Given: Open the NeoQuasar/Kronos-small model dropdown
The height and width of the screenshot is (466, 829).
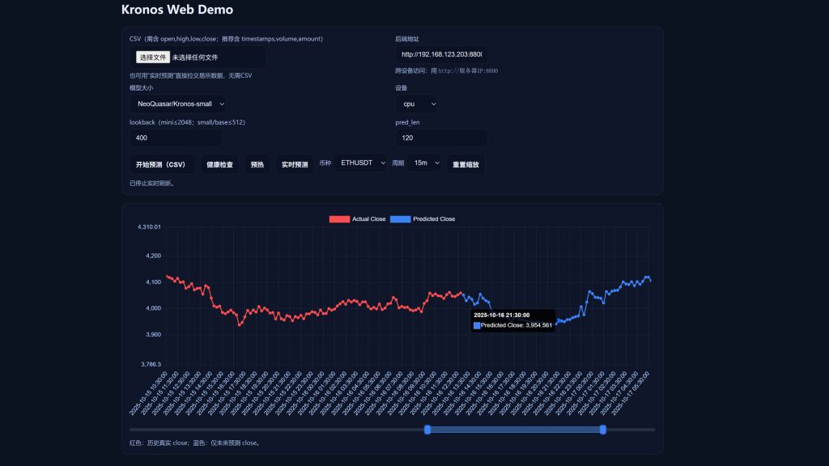Looking at the screenshot, I should [x=178, y=104].
